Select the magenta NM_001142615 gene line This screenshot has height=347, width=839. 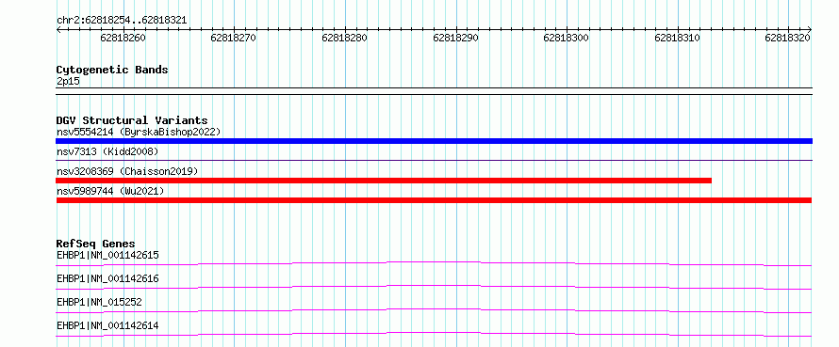[x=434, y=263]
